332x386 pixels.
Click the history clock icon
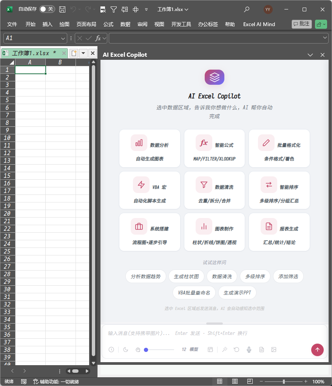111,350
